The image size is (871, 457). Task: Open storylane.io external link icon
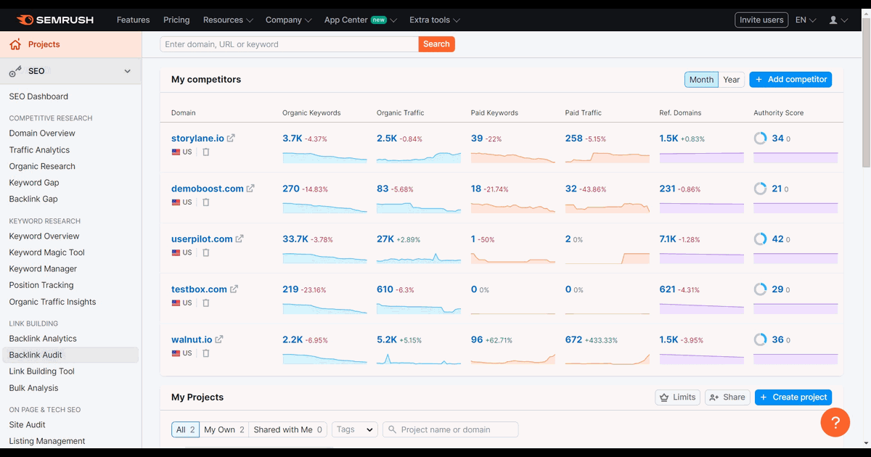click(x=231, y=138)
